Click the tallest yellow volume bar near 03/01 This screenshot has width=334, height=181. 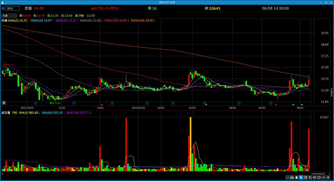click(x=190, y=144)
